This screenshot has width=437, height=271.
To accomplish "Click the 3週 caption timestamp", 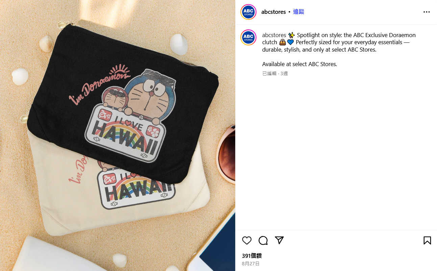I will point(284,73).
